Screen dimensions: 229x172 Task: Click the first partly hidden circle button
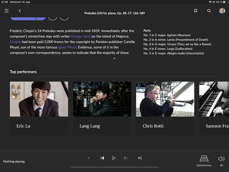(53, 19)
